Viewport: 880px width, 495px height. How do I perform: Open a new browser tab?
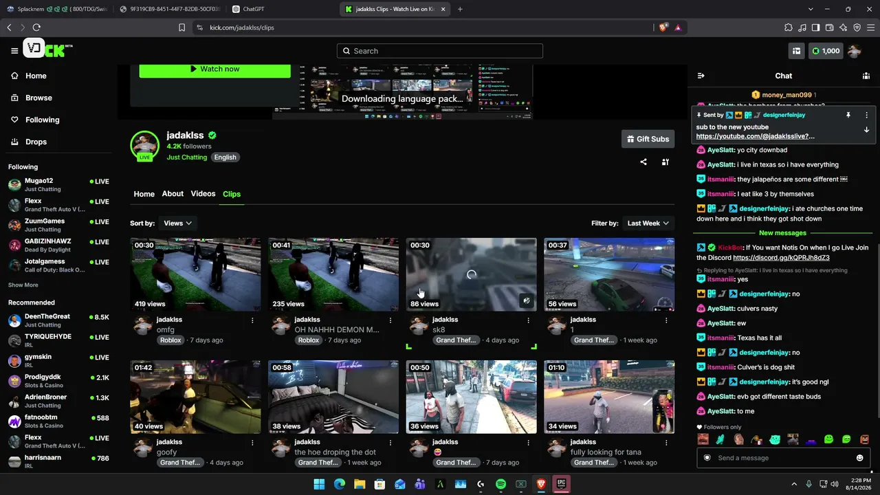click(x=460, y=9)
